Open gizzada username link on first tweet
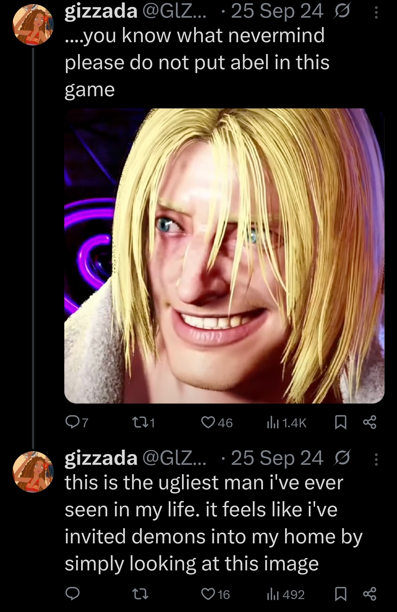This screenshot has width=397, height=612. pyautogui.click(x=101, y=12)
